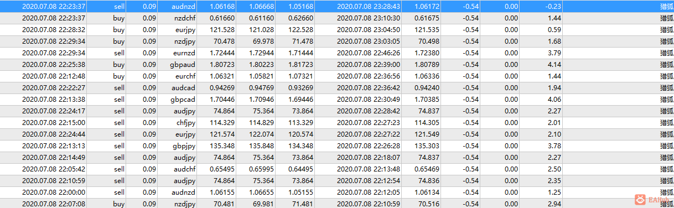Click take profit value 1.69446

pyautogui.click(x=302, y=100)
